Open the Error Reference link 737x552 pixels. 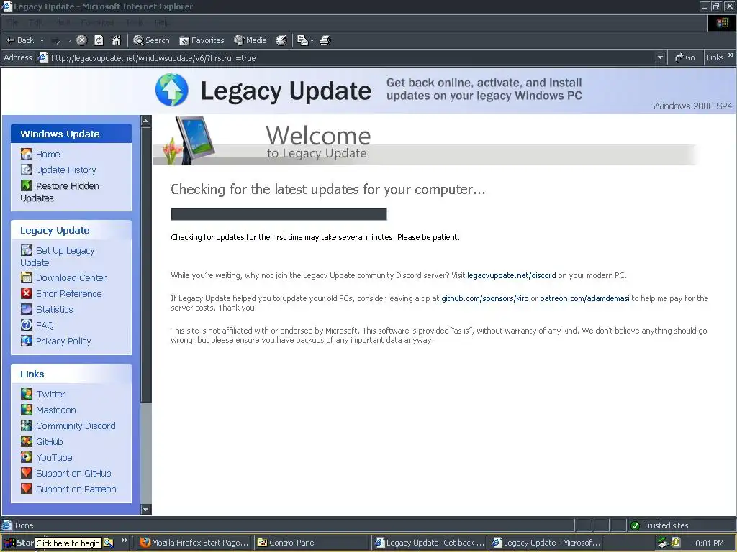(68, 294)
